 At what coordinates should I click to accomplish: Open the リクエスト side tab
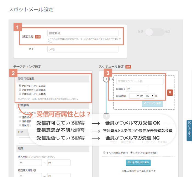coord(189,131)
